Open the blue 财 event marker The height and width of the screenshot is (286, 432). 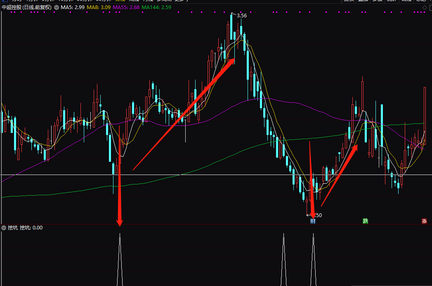tap(313, 221)
